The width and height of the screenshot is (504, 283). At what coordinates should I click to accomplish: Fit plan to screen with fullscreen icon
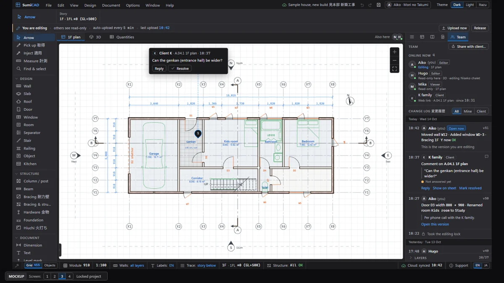[394, 69]
